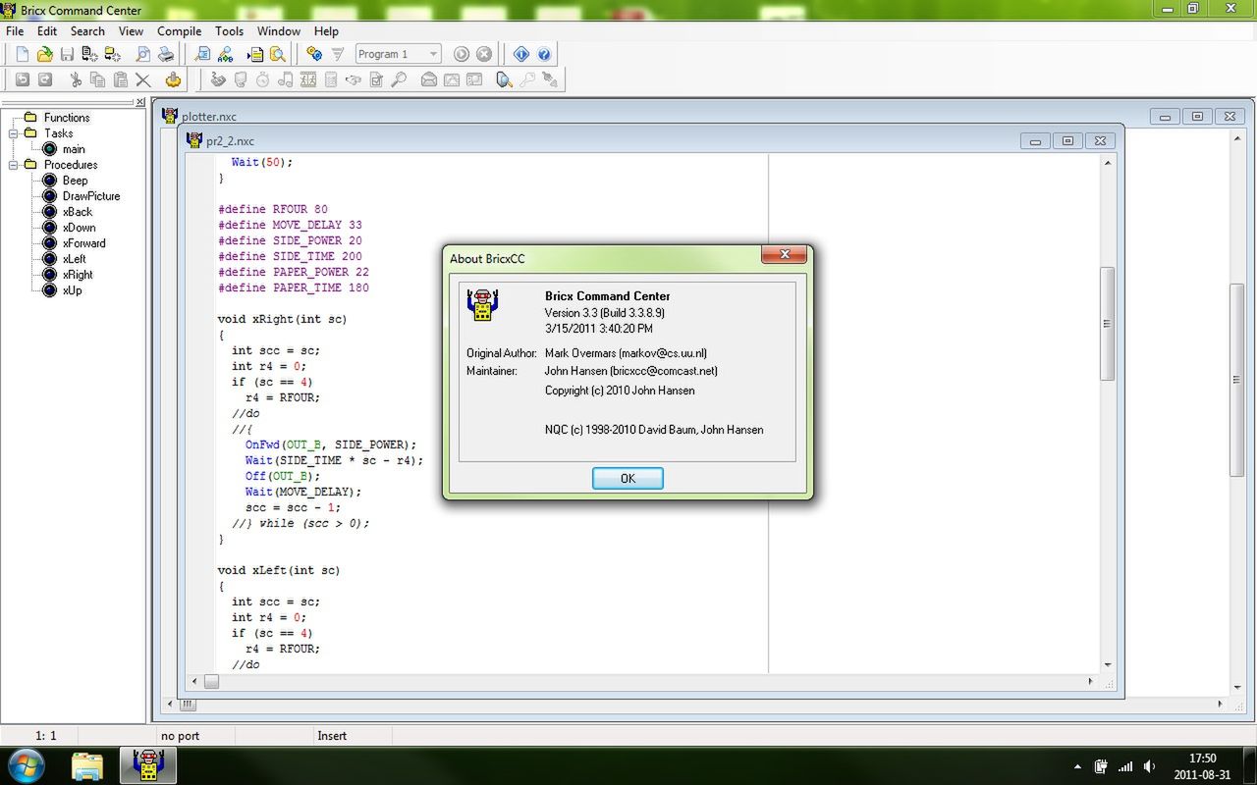Close the code explorer side panel

140,102
